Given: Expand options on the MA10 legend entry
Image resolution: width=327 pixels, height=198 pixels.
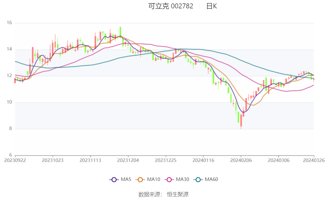Looking at the screenshot, I should click(148, 179).
